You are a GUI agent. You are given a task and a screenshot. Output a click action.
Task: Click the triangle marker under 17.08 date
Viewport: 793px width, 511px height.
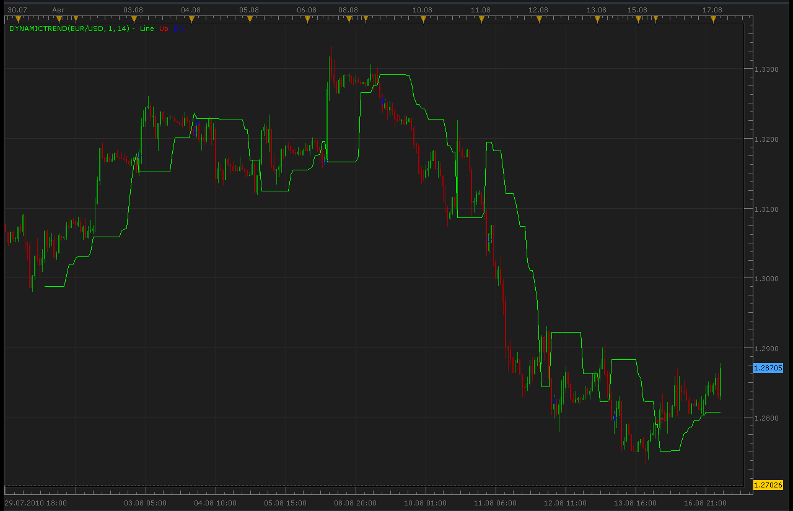pyautogui.click(x=713, y=19)
